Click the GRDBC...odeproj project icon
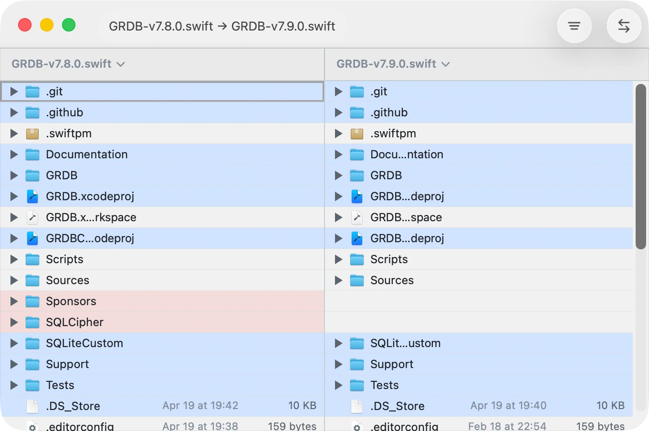This screenshot has width=649, height=431. pyautogui.click(x=32, y=238)
